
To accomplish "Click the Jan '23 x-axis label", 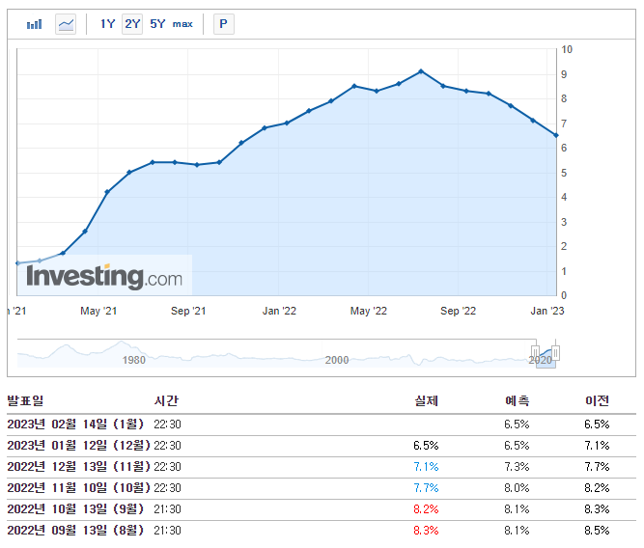I will click(547, 312).
